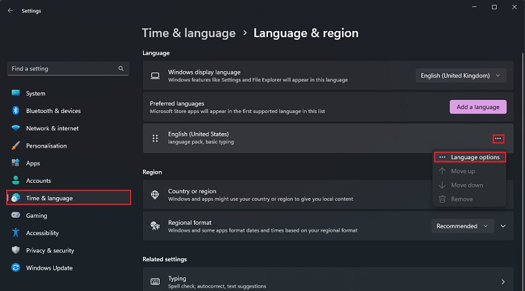Open Typing settings chevron
This screenshot has height=291, width=525.
pyautogui.click(x=503, y=282)
